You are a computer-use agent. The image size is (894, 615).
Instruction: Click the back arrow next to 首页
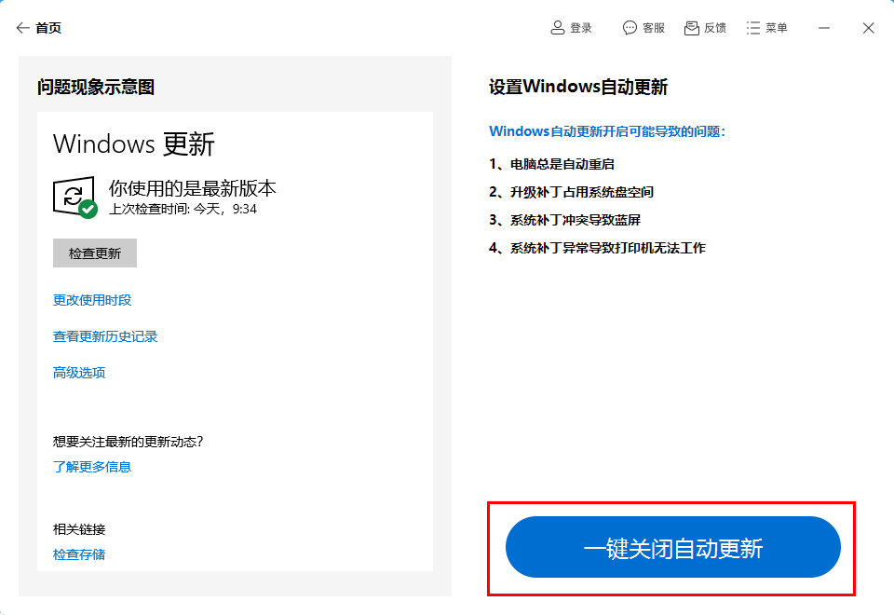tap(22, 28)
